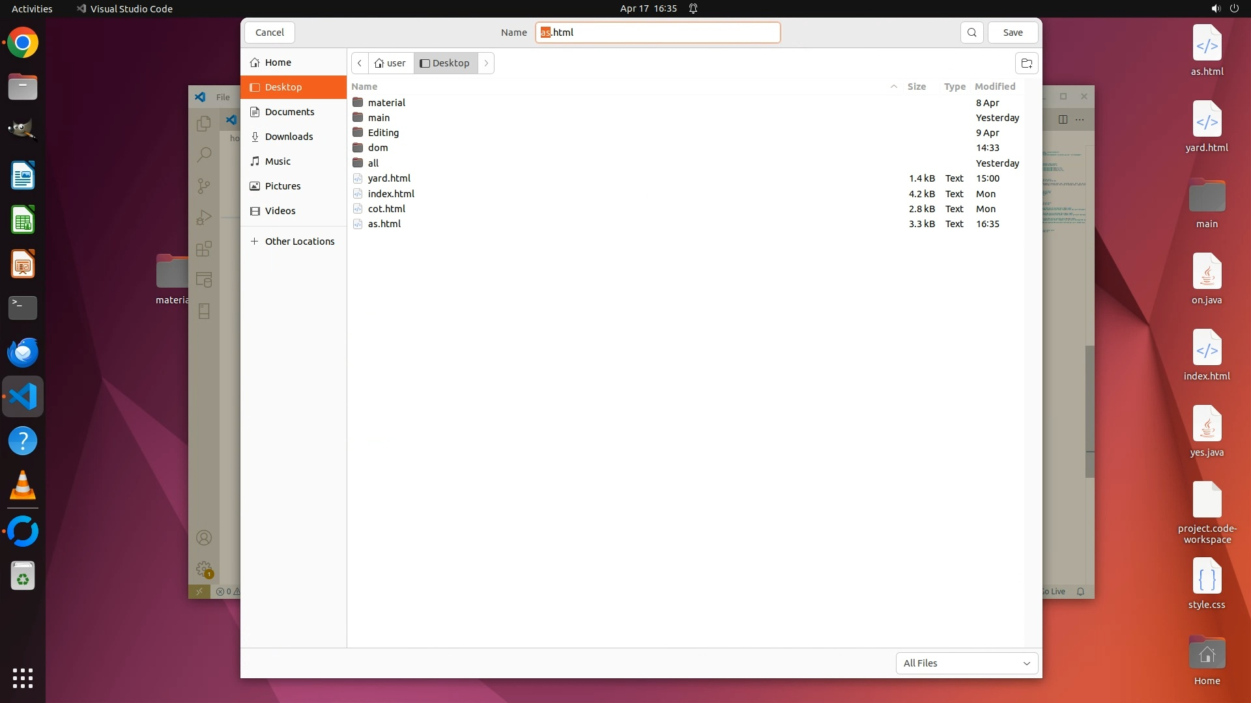Click the create new folder icon

tap(1026, 63)
